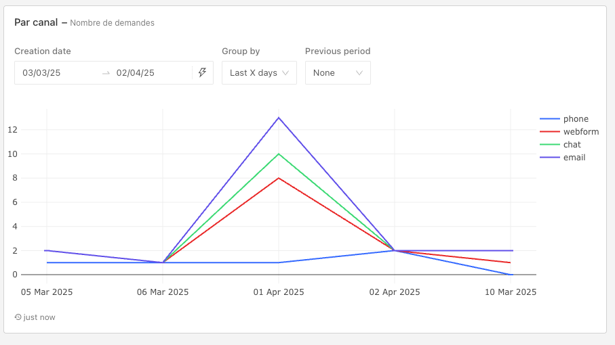Select the green chat peak at value 10

pyautogui.click(x=279, y=154)
